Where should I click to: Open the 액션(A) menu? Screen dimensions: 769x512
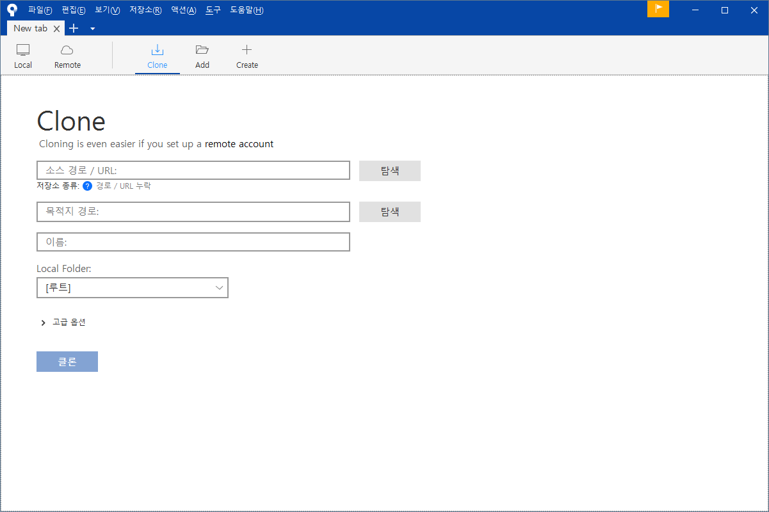184,10
